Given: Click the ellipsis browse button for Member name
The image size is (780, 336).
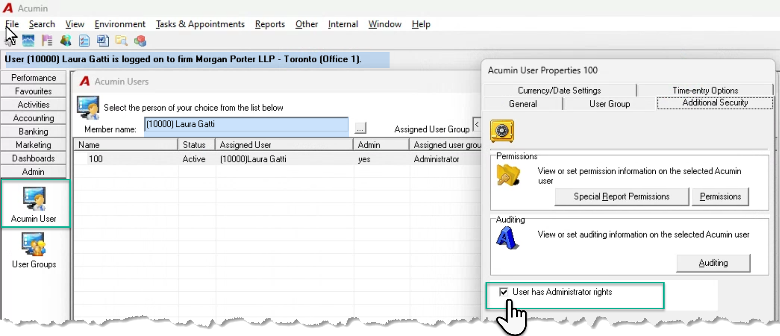Looking at the screenshot, I should coord(360,128).
